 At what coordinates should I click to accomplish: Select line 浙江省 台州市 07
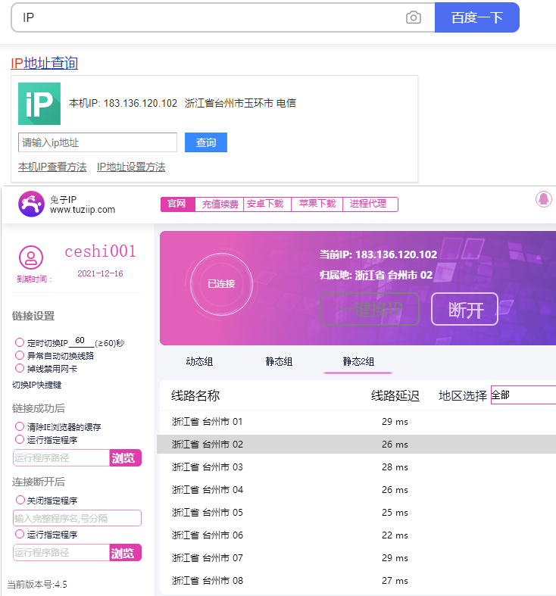pos(356,558)
